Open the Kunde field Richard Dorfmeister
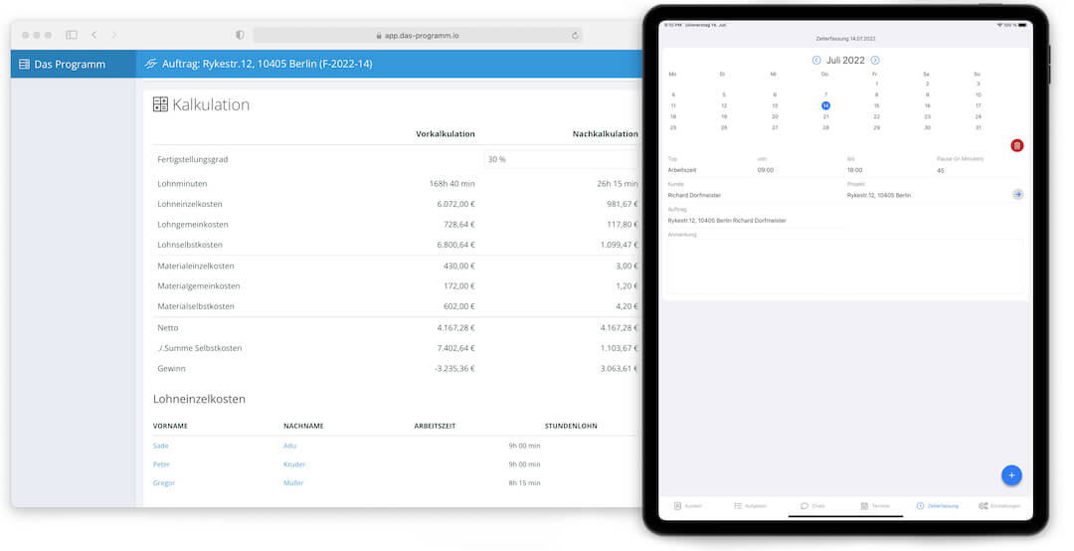Image resolution: width=1074 pixels, height=551 pixels. pyautogui.click(x=754, y=195)
